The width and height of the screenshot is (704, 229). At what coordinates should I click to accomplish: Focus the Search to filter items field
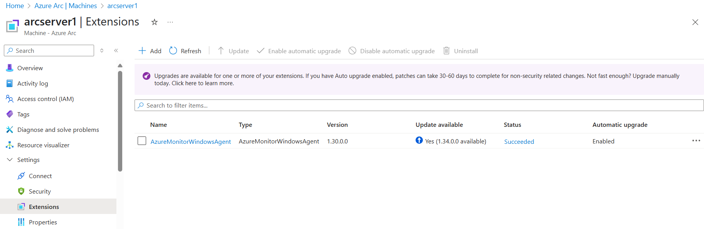419,105
